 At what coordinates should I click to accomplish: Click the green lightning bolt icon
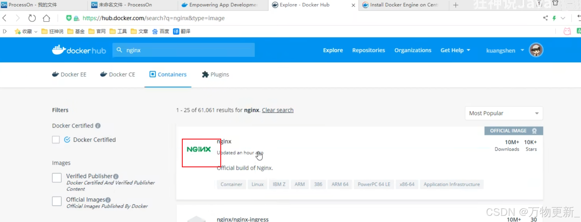pos(554,18)
